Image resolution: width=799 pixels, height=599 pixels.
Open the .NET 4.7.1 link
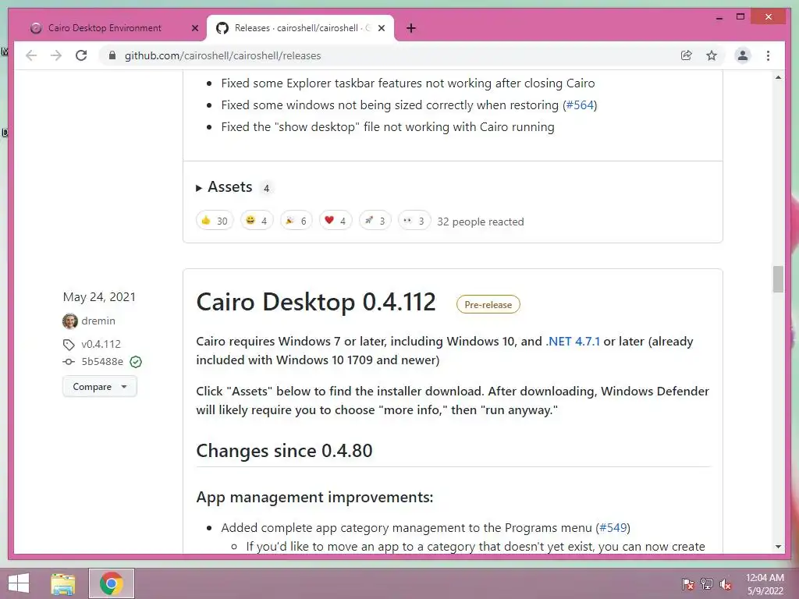click(x=573, y=342)
